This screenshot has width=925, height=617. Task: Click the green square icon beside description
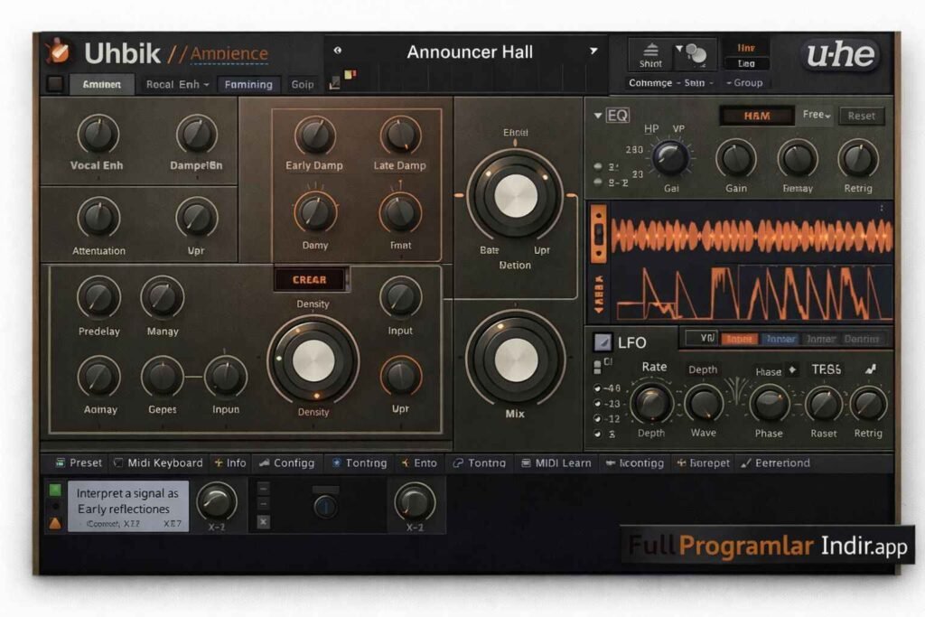(55, 490)
